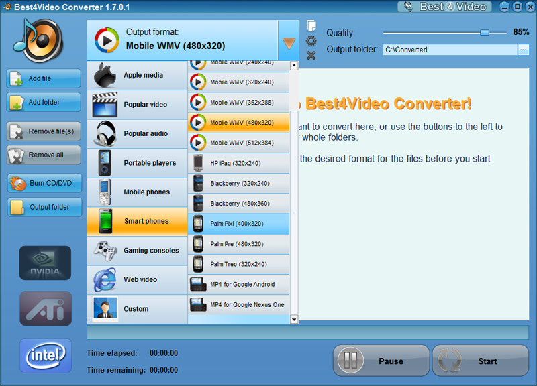
Task: Select Mobile WMV (480x320) format
Action: 239,123
